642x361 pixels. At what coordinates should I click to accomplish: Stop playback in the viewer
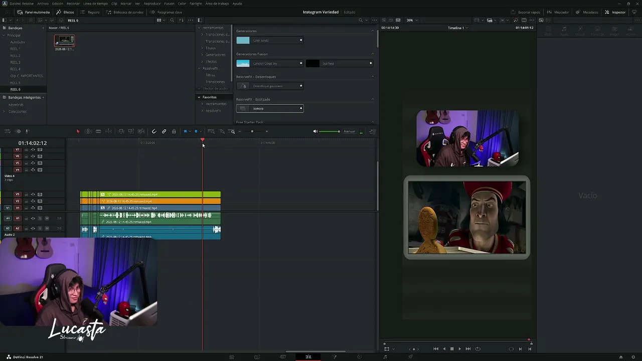coord(452,349)
